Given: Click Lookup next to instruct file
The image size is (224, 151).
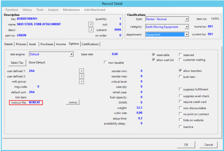Looking at the screenshot, I should pos(73,102).
